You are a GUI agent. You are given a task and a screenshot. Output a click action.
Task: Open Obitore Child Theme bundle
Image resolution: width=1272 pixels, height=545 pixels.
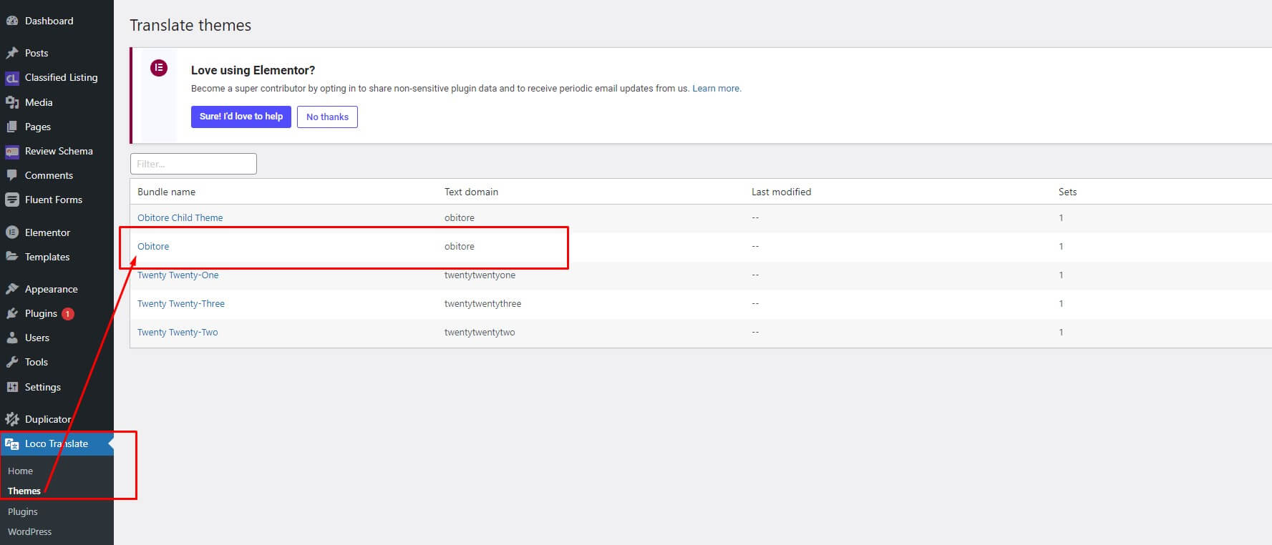[180, 217]
